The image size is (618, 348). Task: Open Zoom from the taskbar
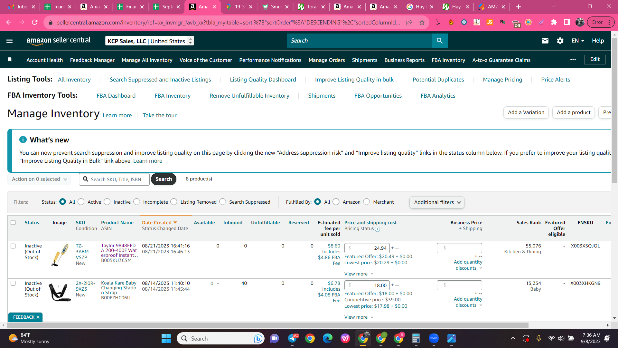point(434,338)
